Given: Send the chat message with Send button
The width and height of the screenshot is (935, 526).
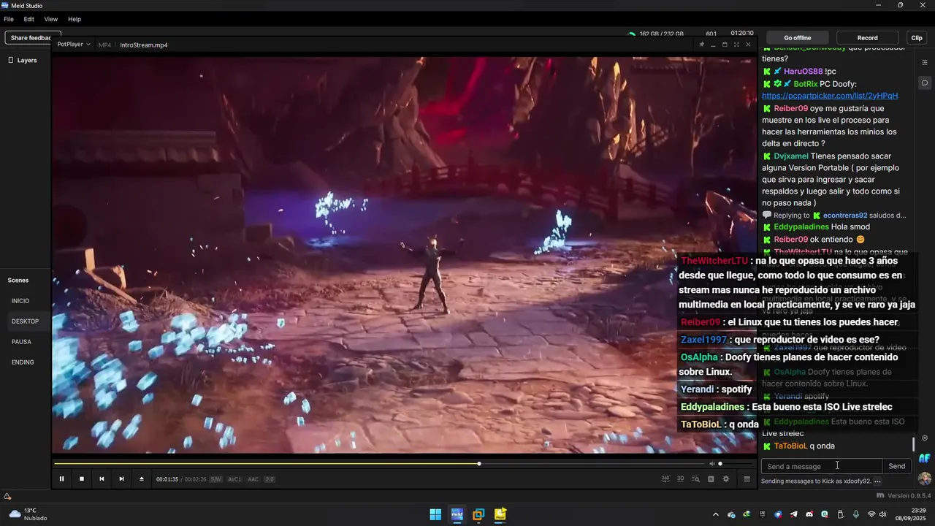Looking at the screenshot, I should (896, 466).
